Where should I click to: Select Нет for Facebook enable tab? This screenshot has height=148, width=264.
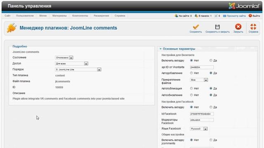click(191, 107)
